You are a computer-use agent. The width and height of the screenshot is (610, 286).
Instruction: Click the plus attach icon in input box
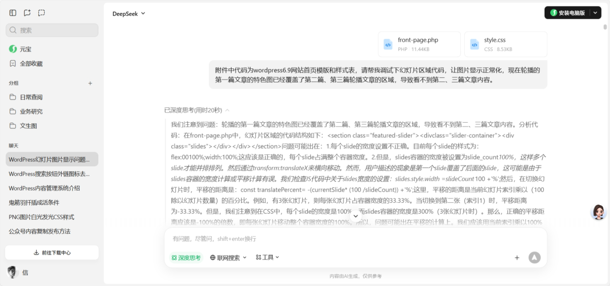click(x=517, y=258)
